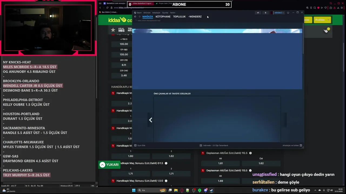Show info for Handikaplı Maç Sonucu 0:1.5
Screen dimensions: 346x194
166,163
